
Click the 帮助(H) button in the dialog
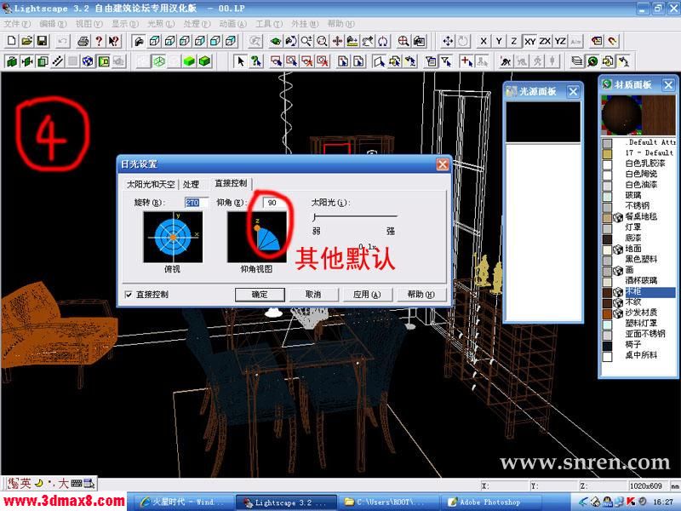(421, 295)
